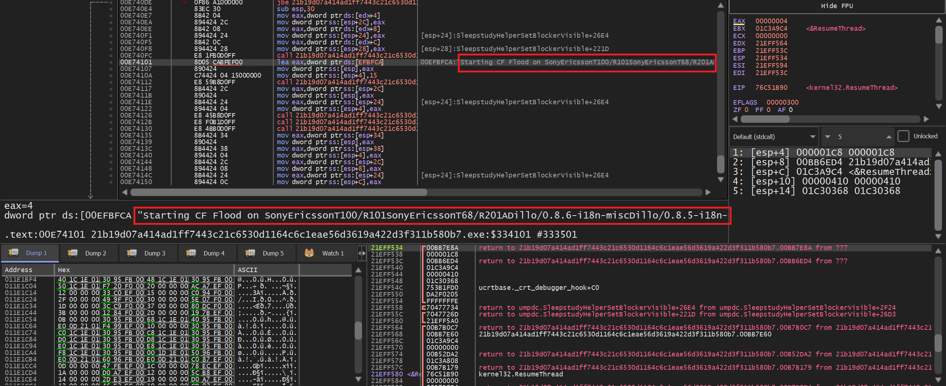Viewport: 946px width, 386px height.
Task: Click the Hide FPU button
Action: click(837, 6)
